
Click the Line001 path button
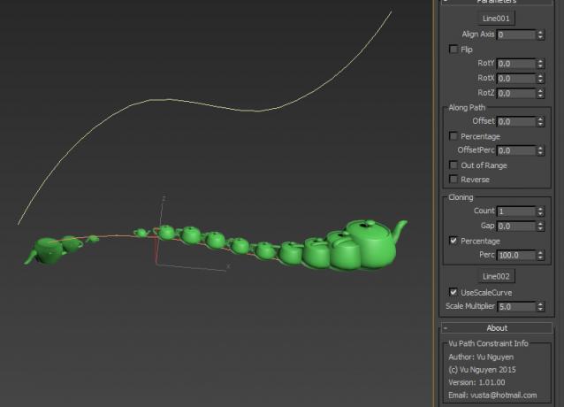point(497,18)
